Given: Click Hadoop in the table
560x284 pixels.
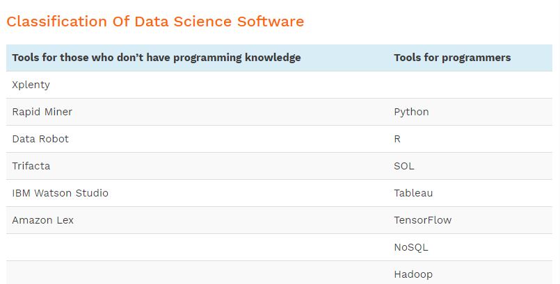Looking at the screenshot, I should coord(413,274).
